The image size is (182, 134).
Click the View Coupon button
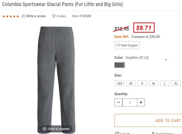coord(127,45)
